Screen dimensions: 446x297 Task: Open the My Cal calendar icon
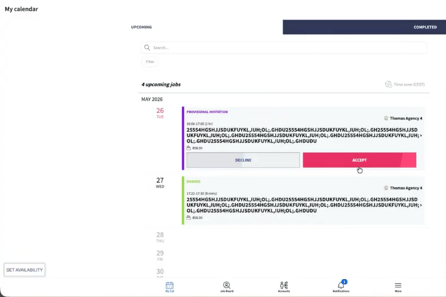click(x=170, y=285)
